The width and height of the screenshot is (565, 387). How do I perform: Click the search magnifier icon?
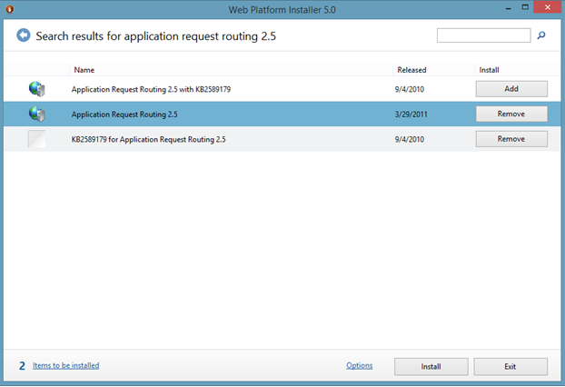(x=542, y=36)
